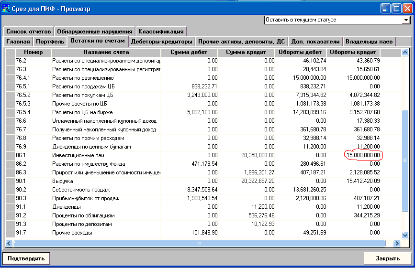Click the value '1,986,301.27' for account 86.3

pyautogui.click(x=259, y=172)
